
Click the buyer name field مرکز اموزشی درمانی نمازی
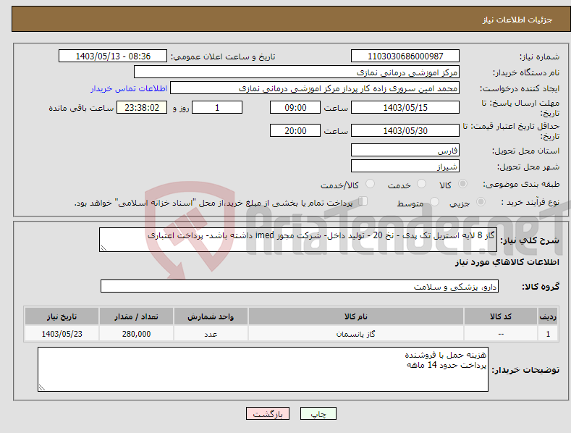tap(297, 72)
